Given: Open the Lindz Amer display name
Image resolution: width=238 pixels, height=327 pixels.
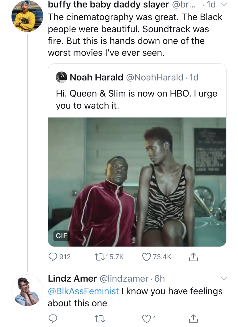Looking at the screenshot, I should 72,279.
